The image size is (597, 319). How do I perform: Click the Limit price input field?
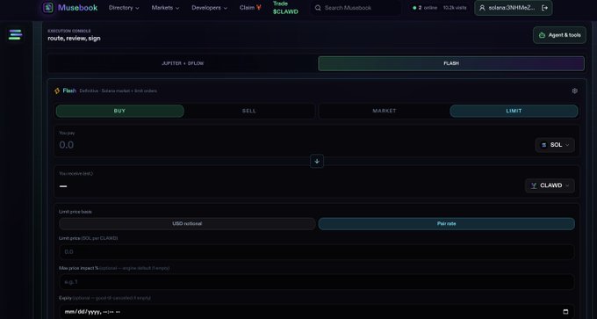tap(317, 252)
